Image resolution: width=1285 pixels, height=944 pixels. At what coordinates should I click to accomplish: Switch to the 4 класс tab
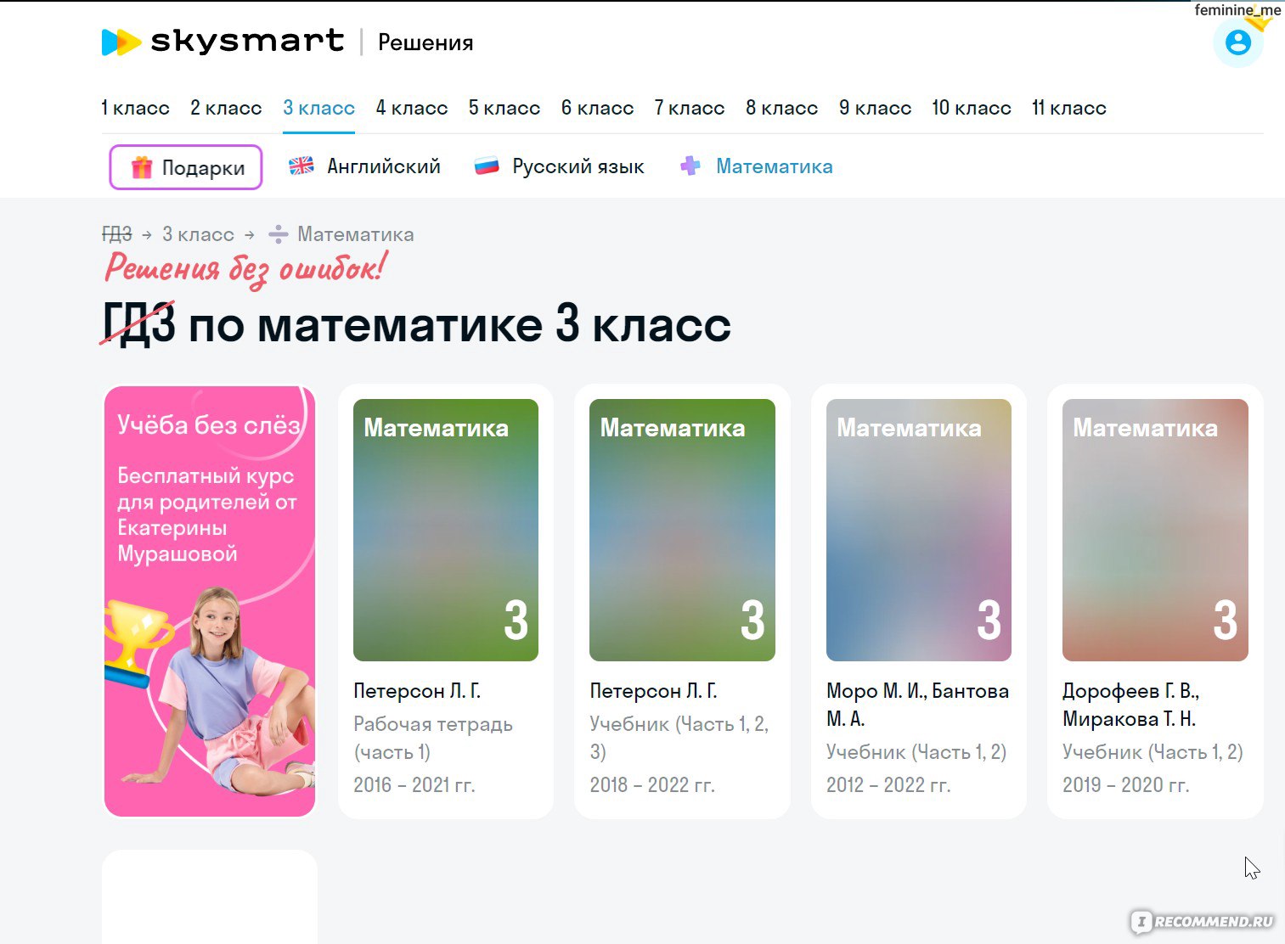pos(412,108)
